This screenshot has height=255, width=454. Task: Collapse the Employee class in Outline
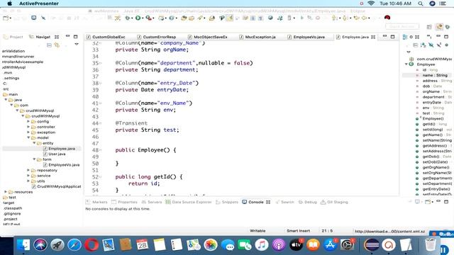pos(406,64)
